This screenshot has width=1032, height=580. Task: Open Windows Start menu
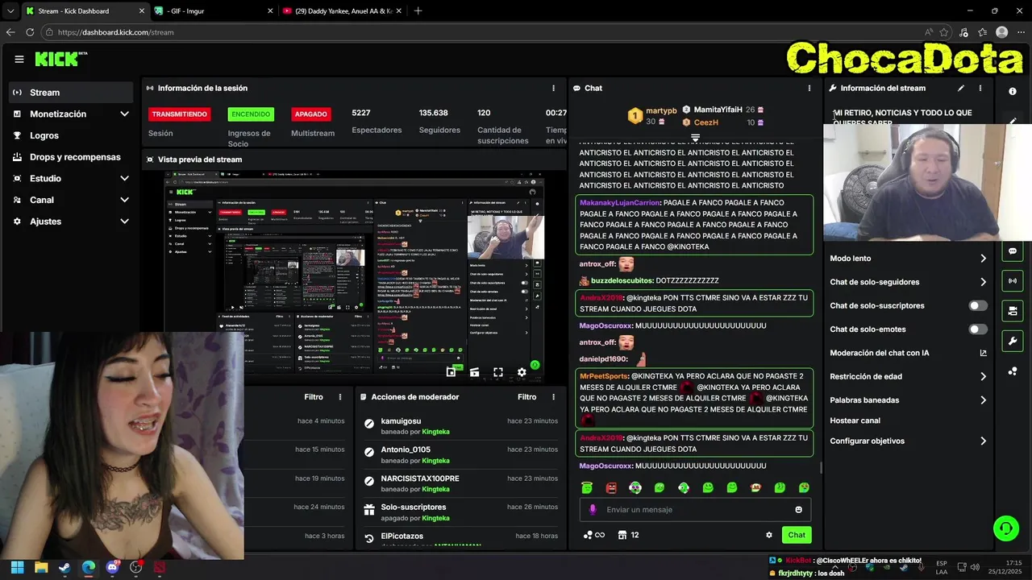tap(17, 567)
